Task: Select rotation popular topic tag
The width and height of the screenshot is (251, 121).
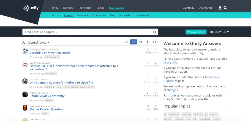Action: point(179,119)
